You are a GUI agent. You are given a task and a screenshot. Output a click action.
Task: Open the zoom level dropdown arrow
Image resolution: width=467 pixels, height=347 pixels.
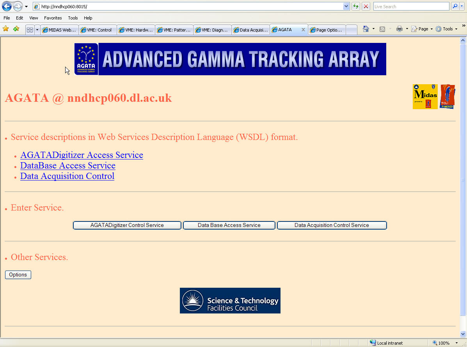[456, 343]
